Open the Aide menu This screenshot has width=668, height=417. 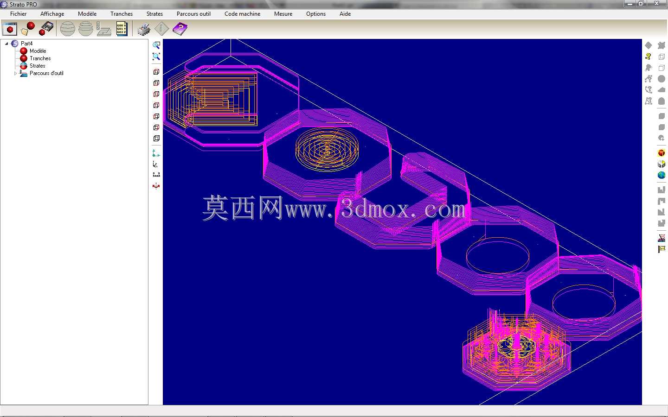tap(345, 14)
